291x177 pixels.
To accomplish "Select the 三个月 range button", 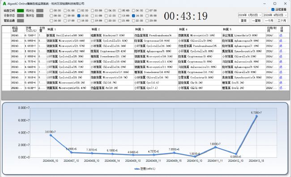I will [282, 21].
